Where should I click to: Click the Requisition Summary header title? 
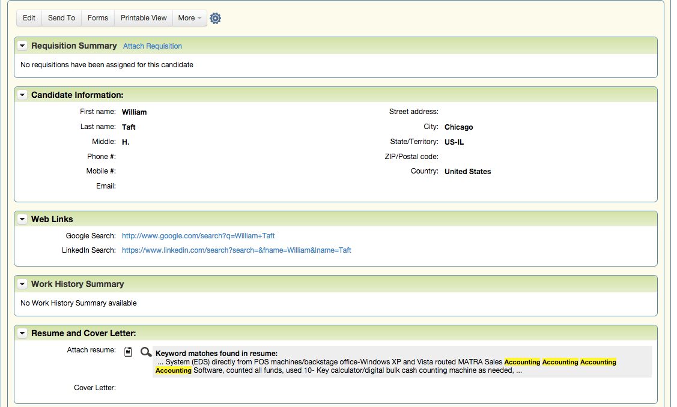click(x=74, y=46)
